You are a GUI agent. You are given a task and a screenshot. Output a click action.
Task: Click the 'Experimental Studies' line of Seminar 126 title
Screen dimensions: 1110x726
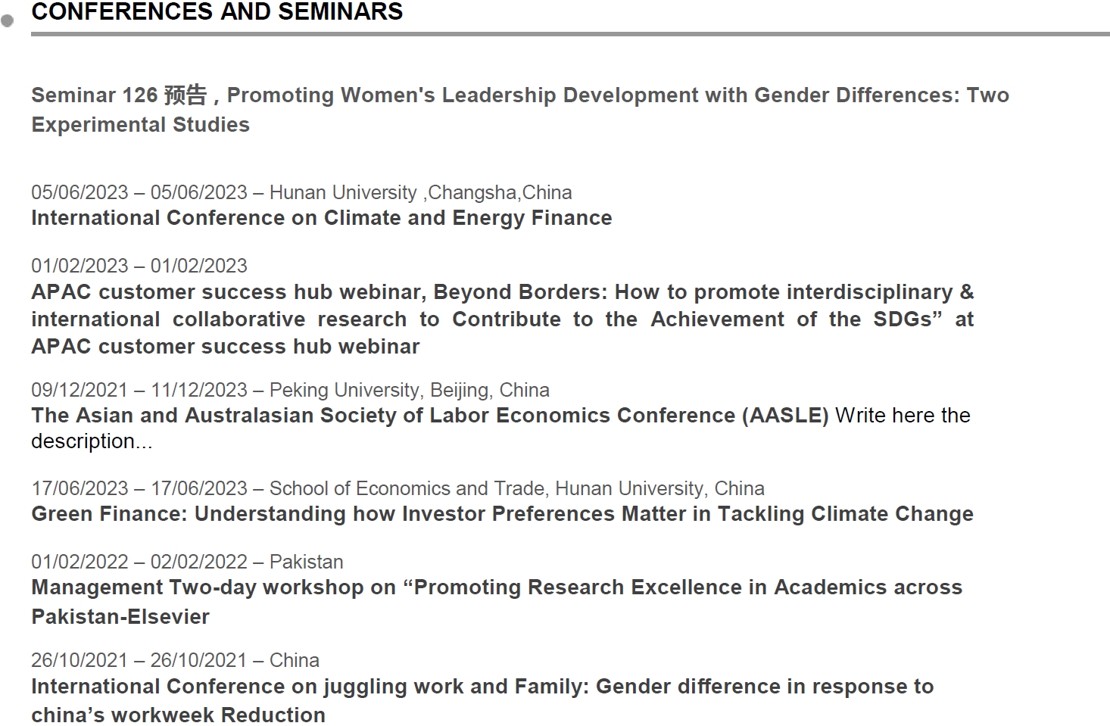[140, 125]
